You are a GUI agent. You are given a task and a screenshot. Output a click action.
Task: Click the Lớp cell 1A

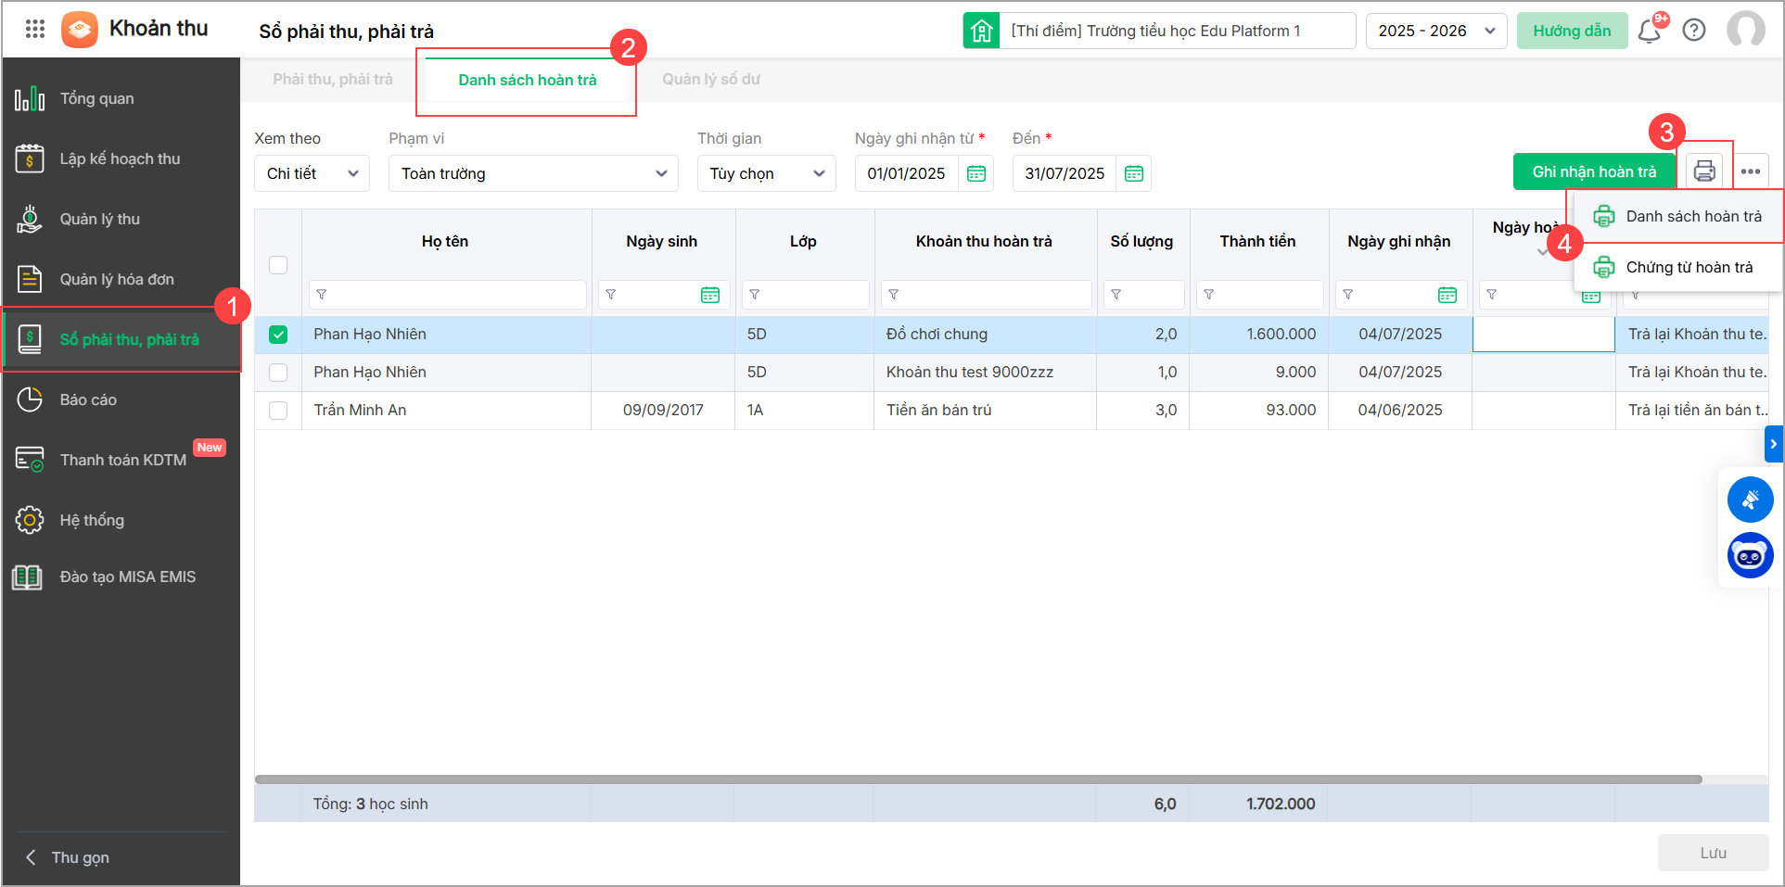click(x=804, y=411)
